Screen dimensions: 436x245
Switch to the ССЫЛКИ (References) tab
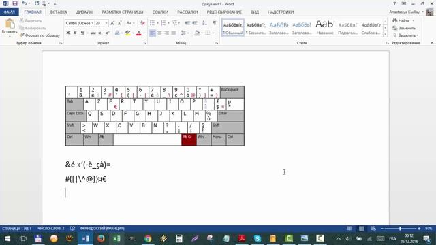160,12
